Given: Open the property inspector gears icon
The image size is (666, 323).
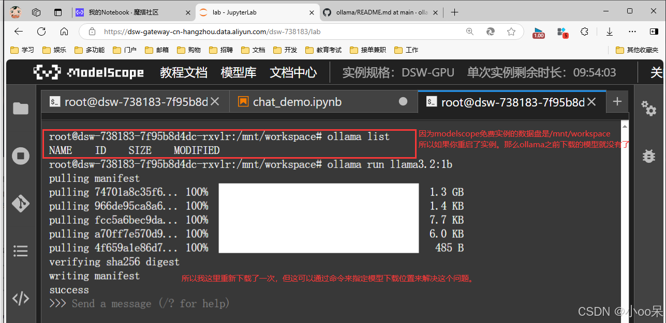Looking at the screenshot, I should [x=648, y=108].
